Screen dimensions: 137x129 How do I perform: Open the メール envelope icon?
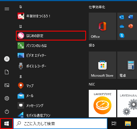click(21, 96)
